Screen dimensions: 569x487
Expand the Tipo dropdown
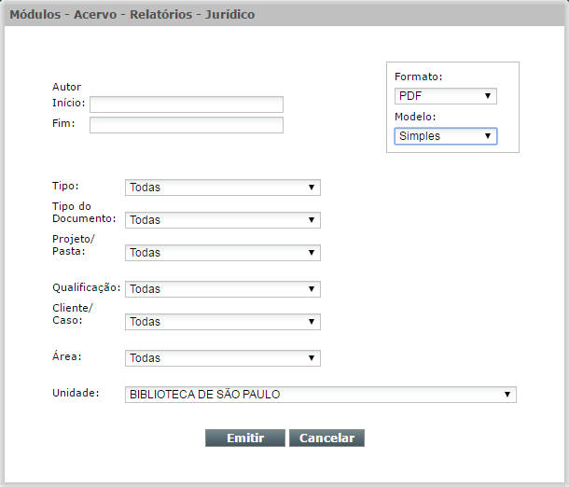coord(223,188)
